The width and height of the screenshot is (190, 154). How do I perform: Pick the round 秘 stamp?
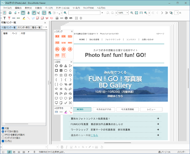point(57,49)
